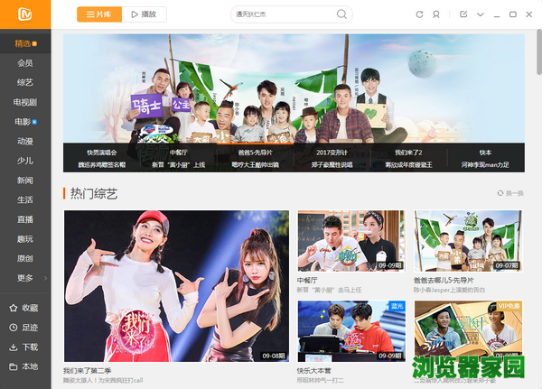The image size is (542, 389).
Task: Click the feedback edit icon in title bar
Action: coord(463,14)
